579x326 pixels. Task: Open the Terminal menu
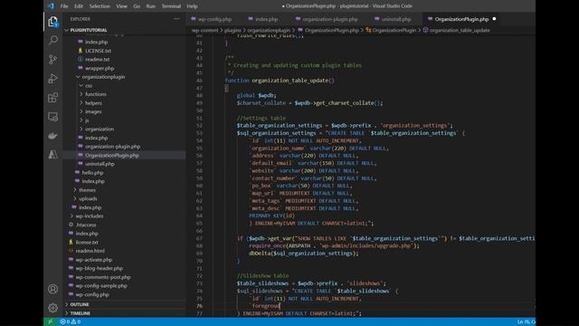171,6
